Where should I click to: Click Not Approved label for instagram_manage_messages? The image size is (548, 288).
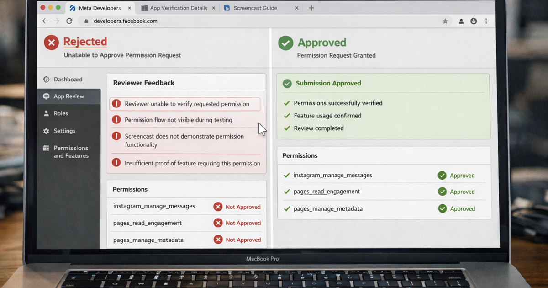[243, 207]
